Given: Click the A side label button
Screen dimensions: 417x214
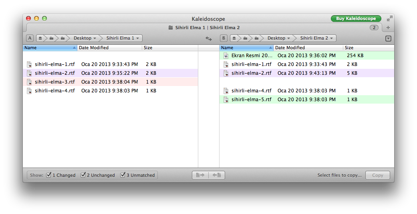Looking at the screenshot, I should 30,38.
